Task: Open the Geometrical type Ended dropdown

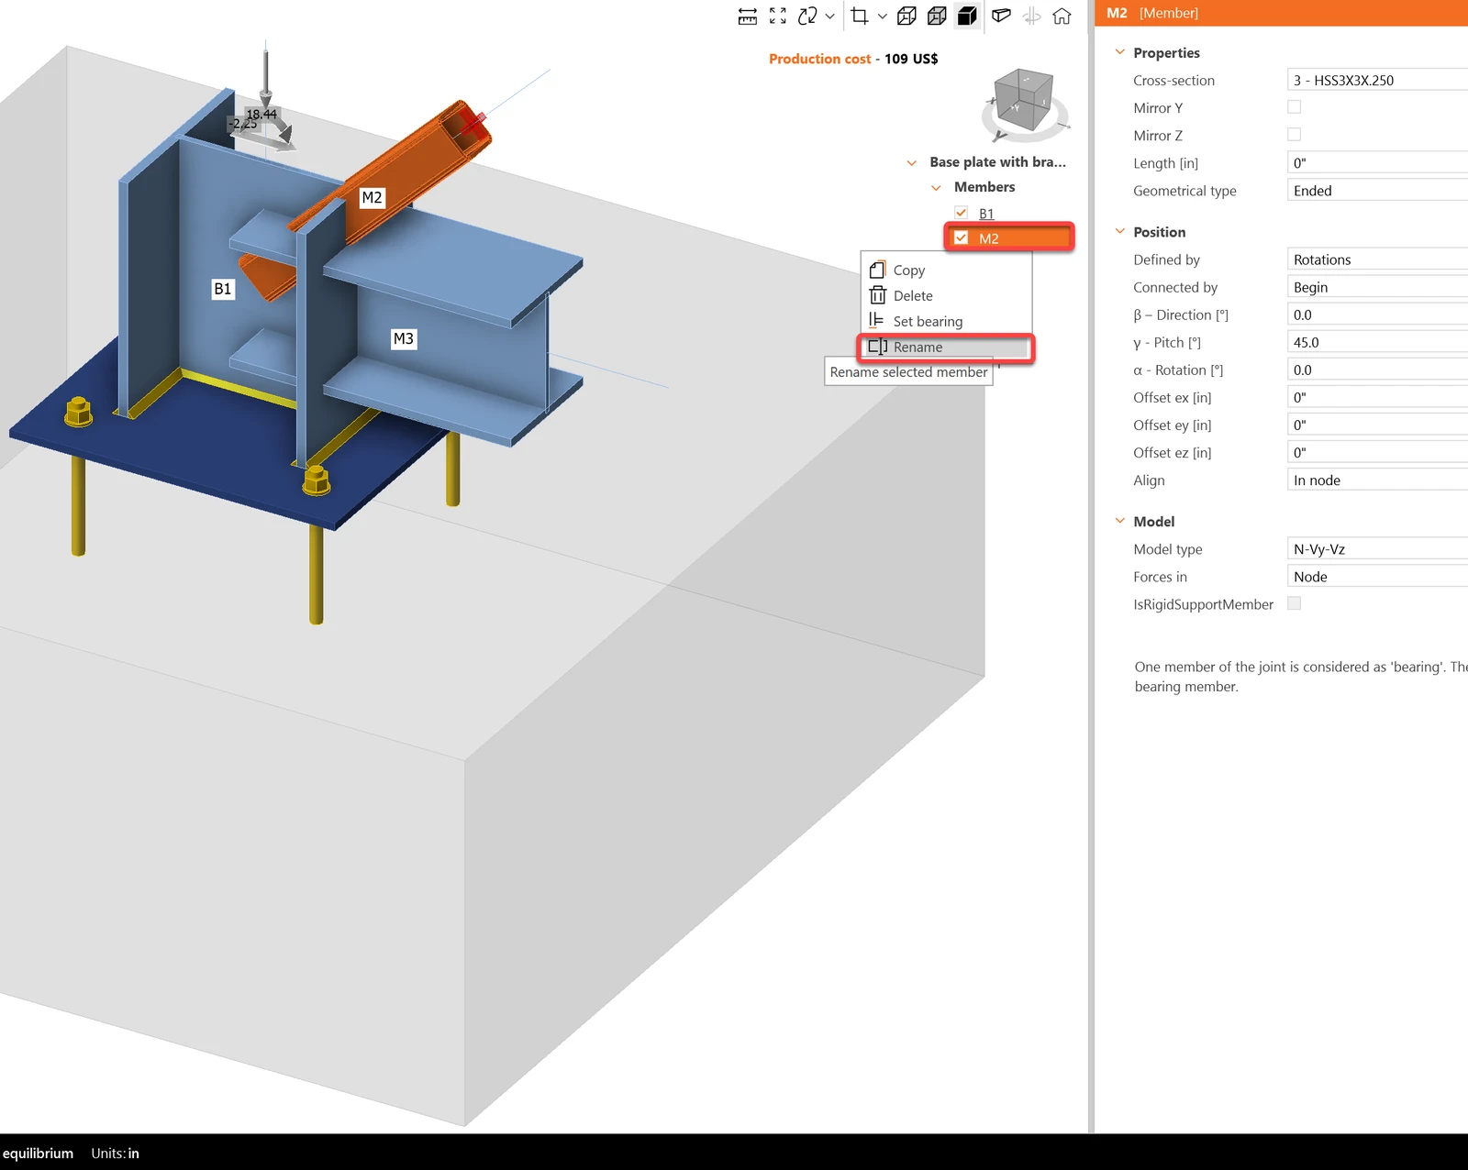Action: point(1377,190)
